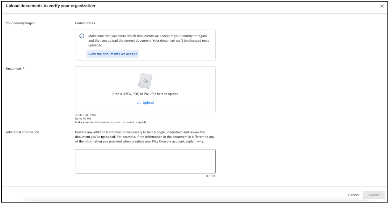Screen dimensions: 389x204
Task: Click the 'Drop a JPEG, PDF, or PNG file' text
Action: (145, 94)
